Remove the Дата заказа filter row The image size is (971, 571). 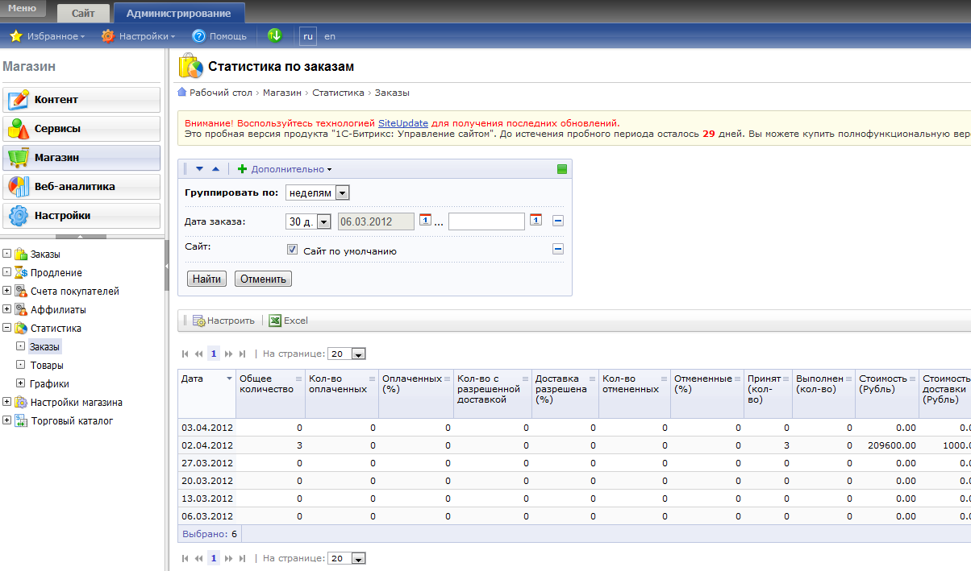558,221
